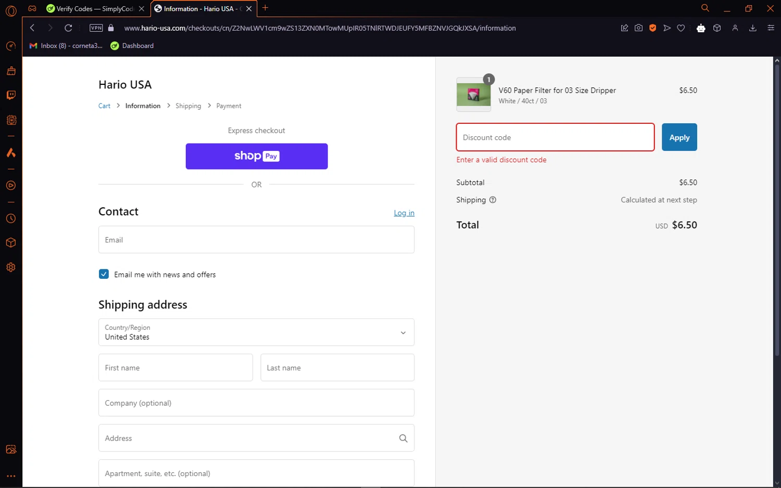Image resolution: width=781 pixels, height=488 pixels.
Task: Click the 'Calculated at next step' text
Action: point(659,200)
